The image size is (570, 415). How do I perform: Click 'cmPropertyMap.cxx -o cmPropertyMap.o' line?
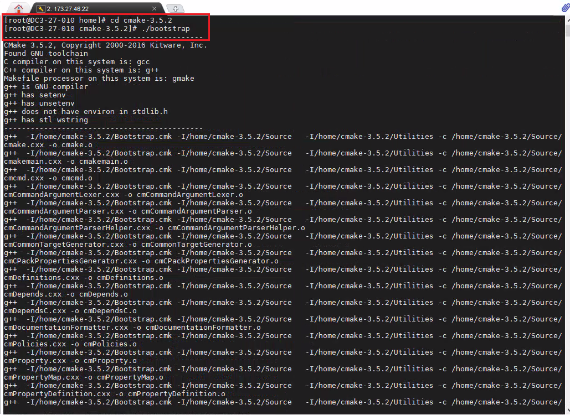tap(84, 377)
